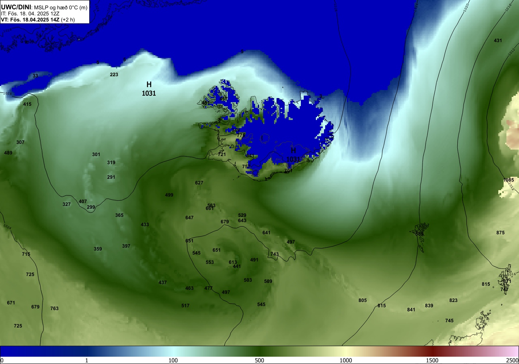Click the 431 height value
The width and height of the screenshot is (519, 364).
[x=498, y=41]
